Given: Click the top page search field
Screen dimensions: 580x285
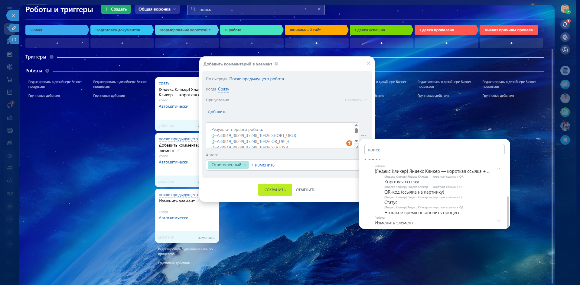Looking at the screenshot, I should [256, 9].
